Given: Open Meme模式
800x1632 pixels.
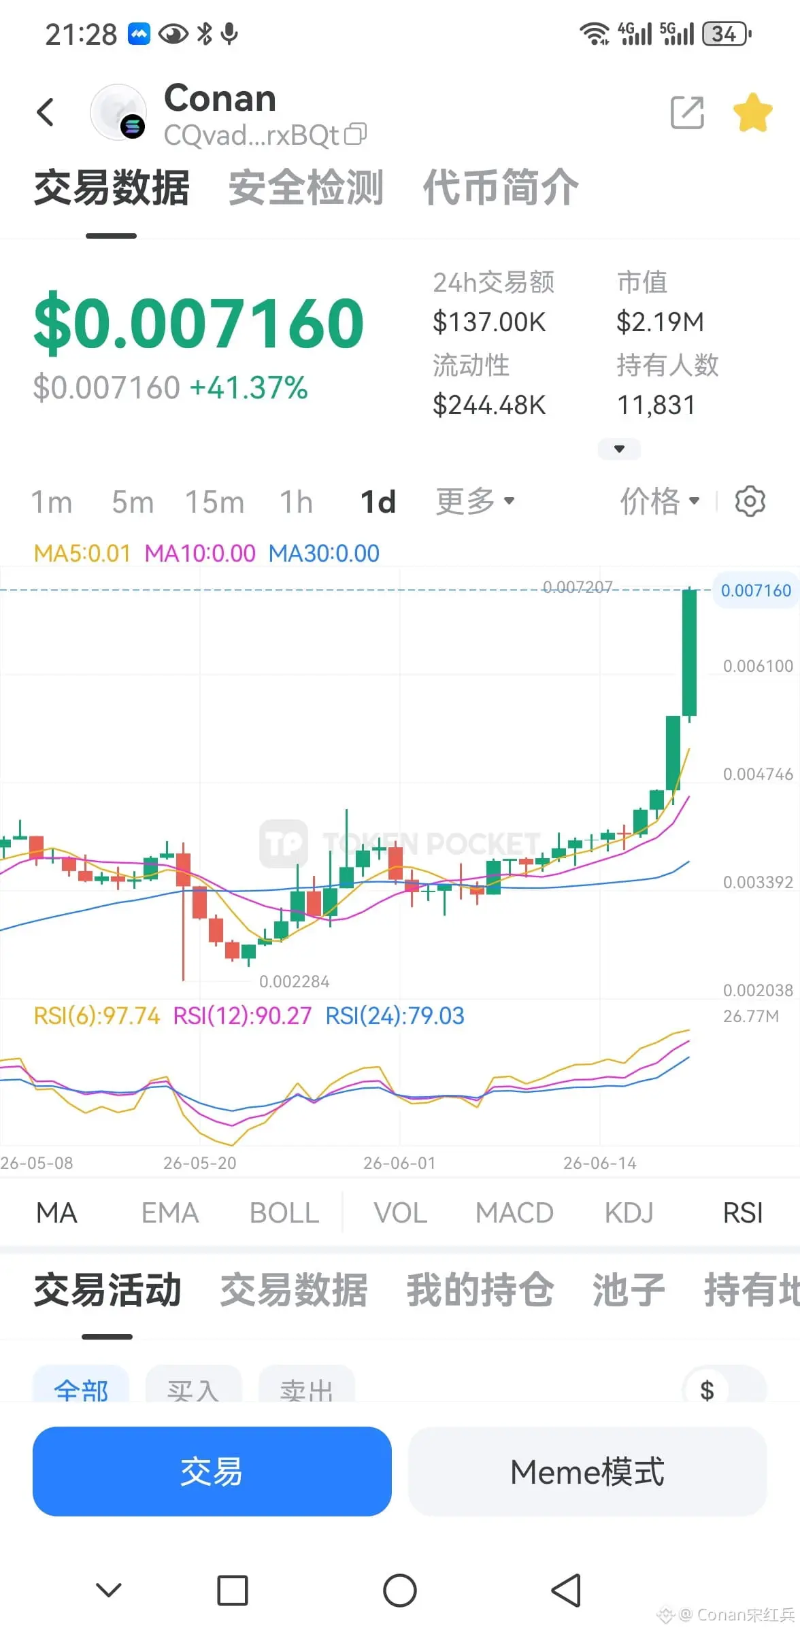Looking at the screenshot, I should (x=588, y=1472).
